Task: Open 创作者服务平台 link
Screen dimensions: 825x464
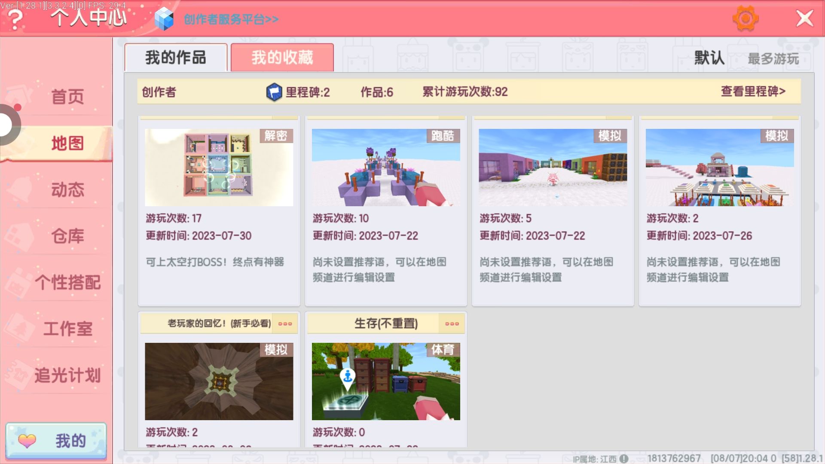Action: (x=231, y=19)
